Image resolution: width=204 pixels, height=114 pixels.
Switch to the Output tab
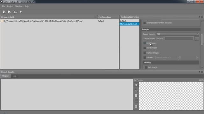(5, 76)
